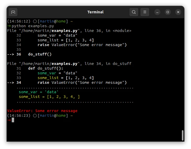Viewport: 191px width, 149px height.
Task: Close the Terminal window
Action: (x=178, y=12)
